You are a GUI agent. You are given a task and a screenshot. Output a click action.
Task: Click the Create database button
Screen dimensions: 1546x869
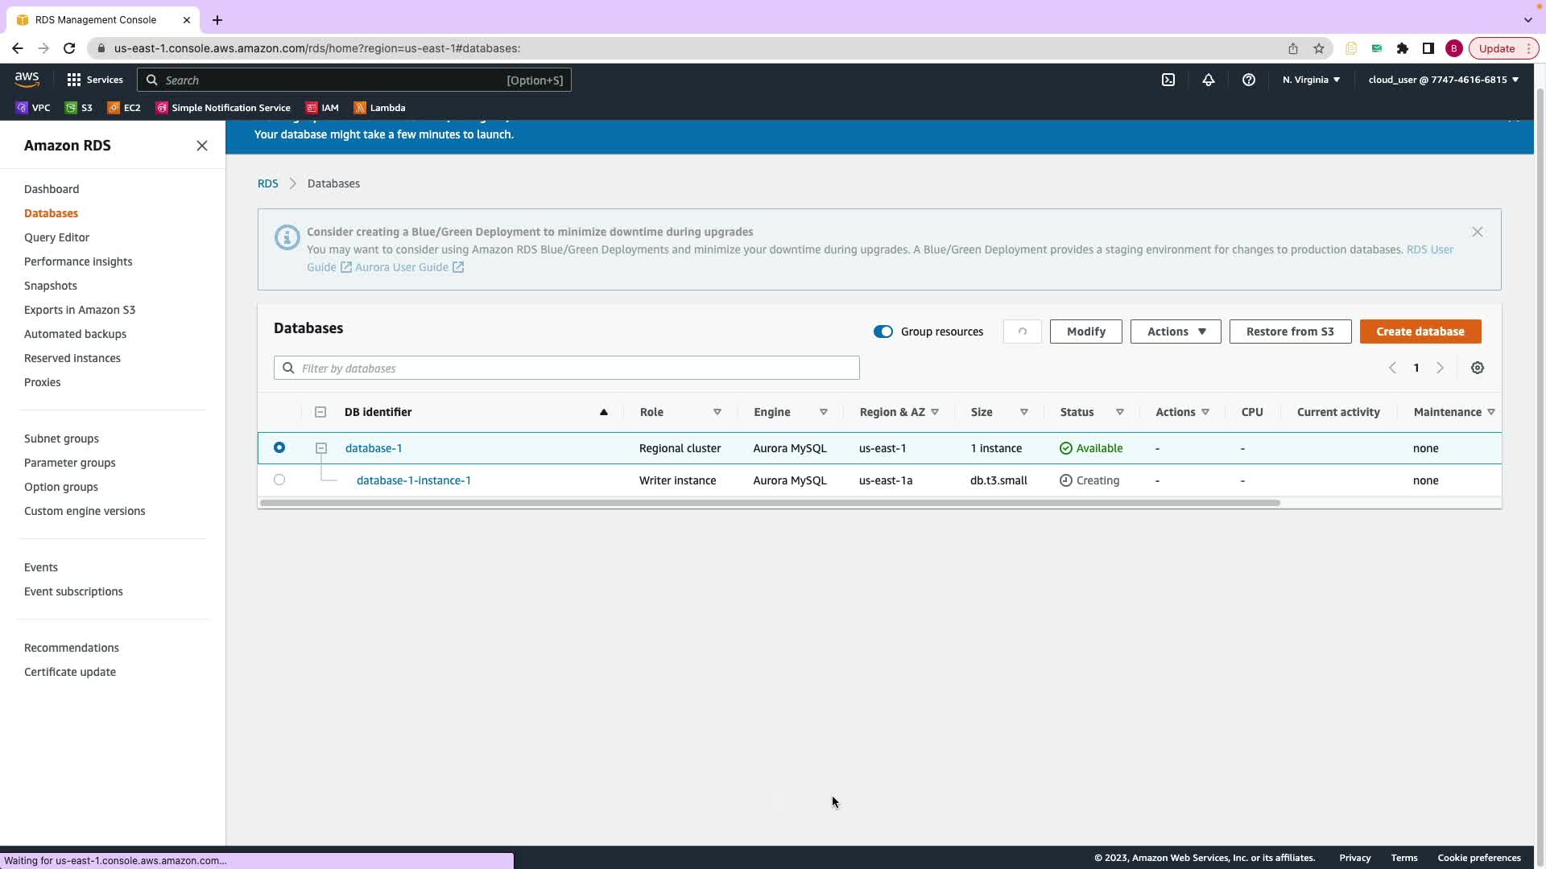1420,332
